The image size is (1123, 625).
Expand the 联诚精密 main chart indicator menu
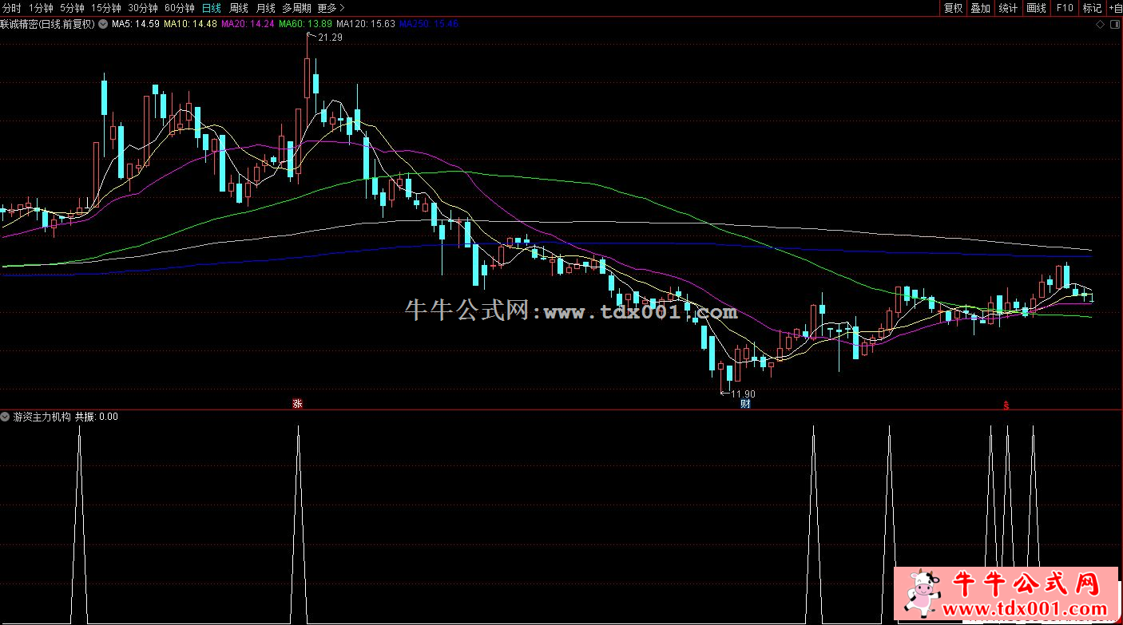[102, 24]
